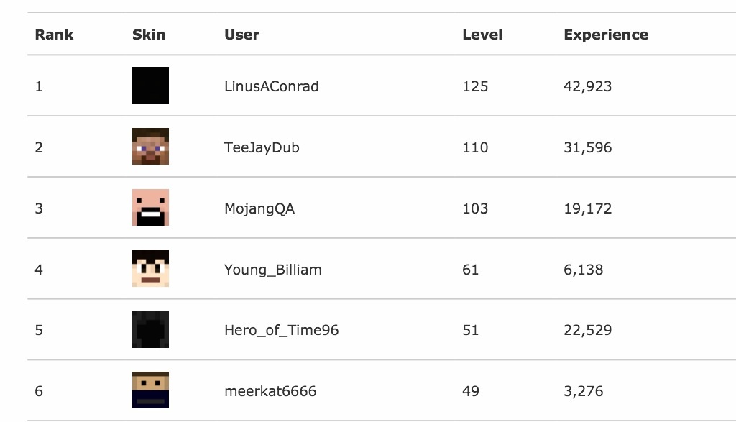Click meerkat6666's skin avatar
The width and height of the screenshot is (736, 422).
click(x=150, y=390)
